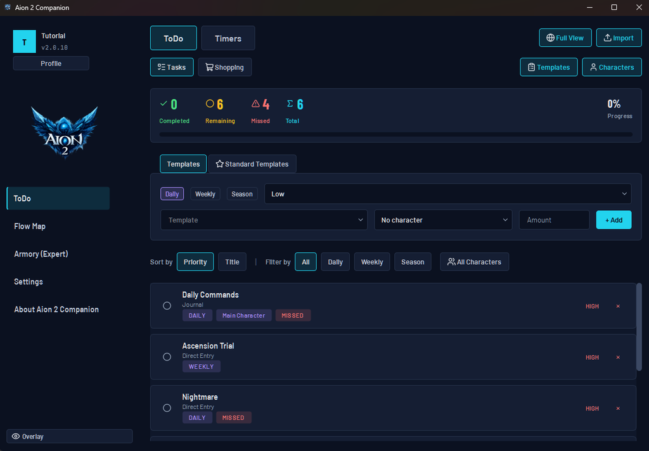Click the Aion 2 winged logo image

[65, 132]
